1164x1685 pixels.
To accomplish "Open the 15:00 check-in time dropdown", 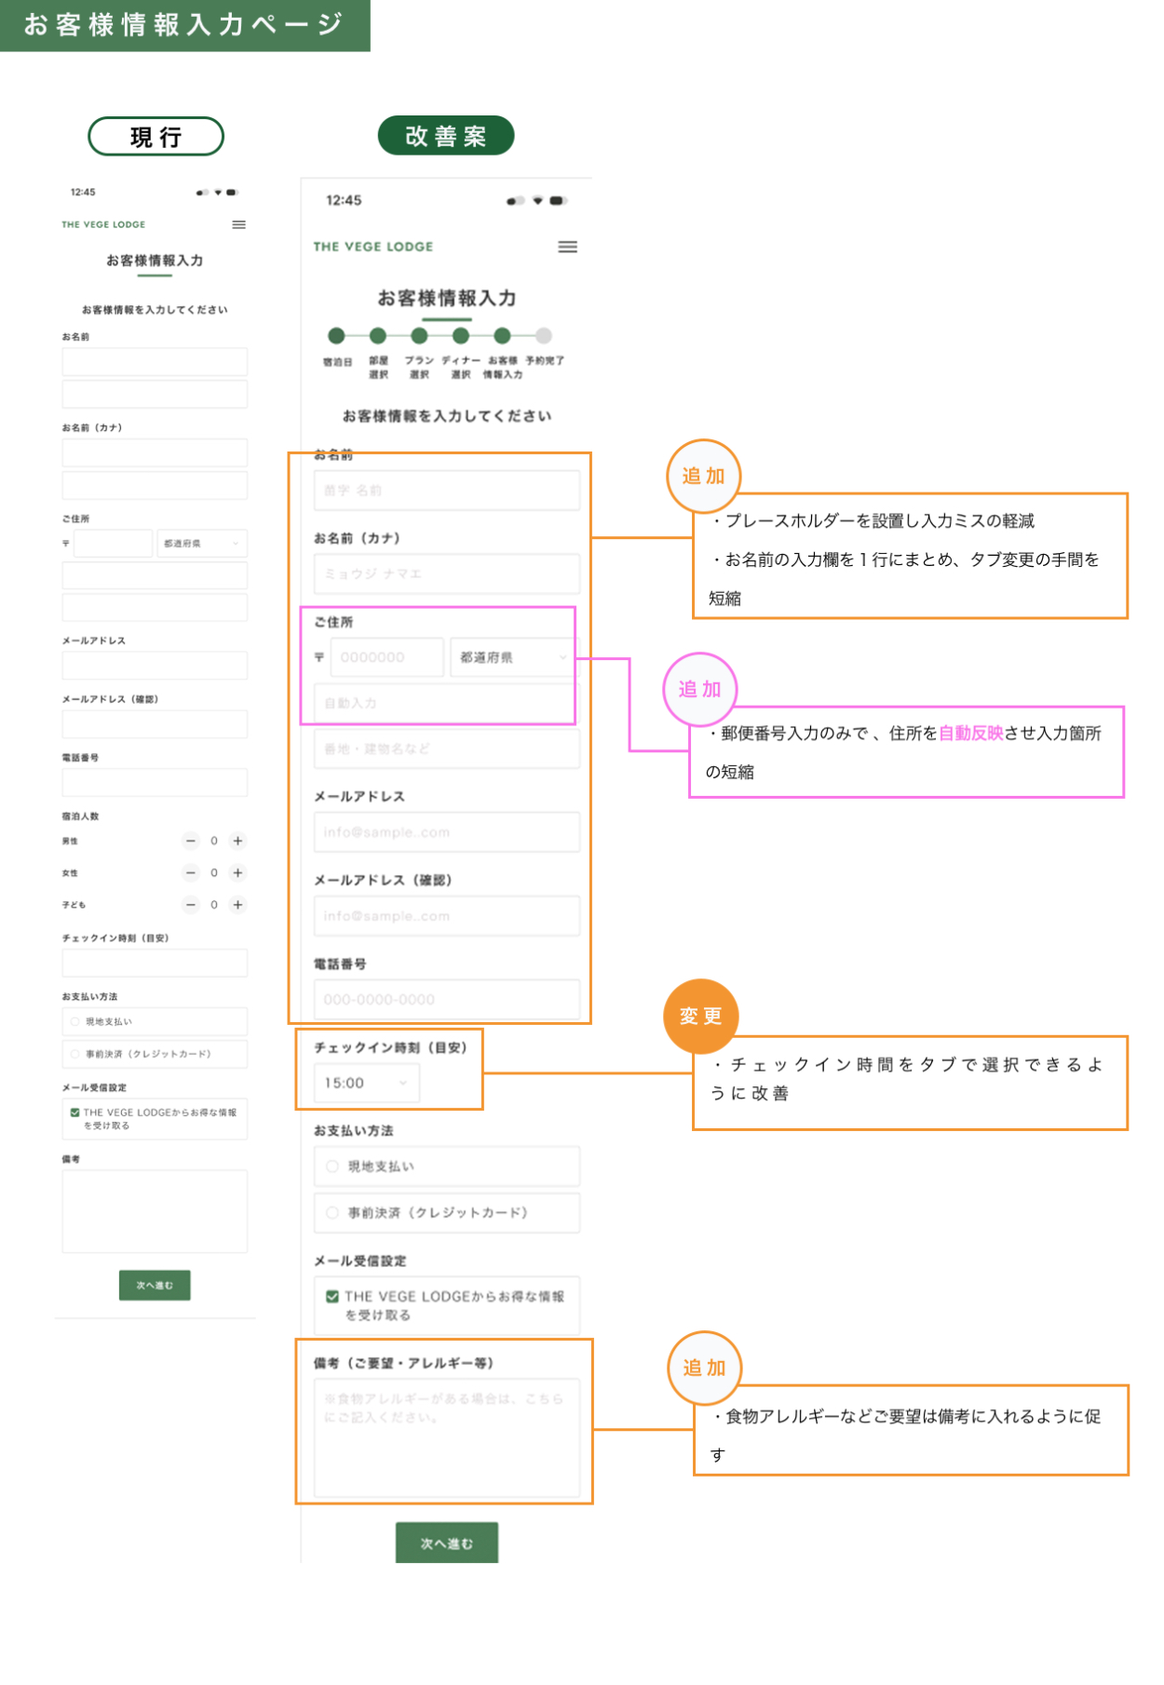I will (367, 1083).
